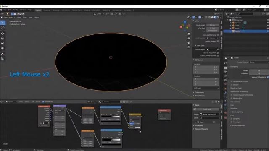Enable Lock to 3D Cursor checkbox

(x=218, y=53)
